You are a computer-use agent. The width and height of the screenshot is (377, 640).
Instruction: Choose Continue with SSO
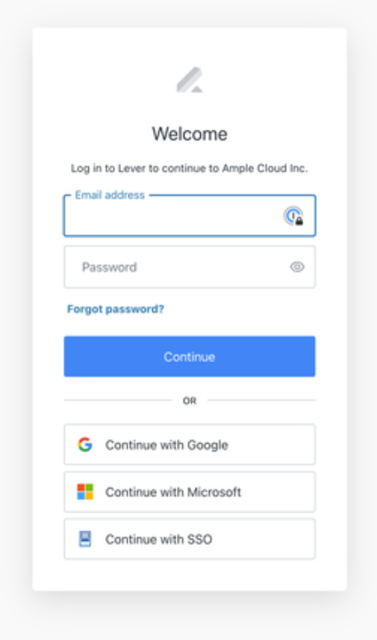pyautogui.click(x=189, y=539)
